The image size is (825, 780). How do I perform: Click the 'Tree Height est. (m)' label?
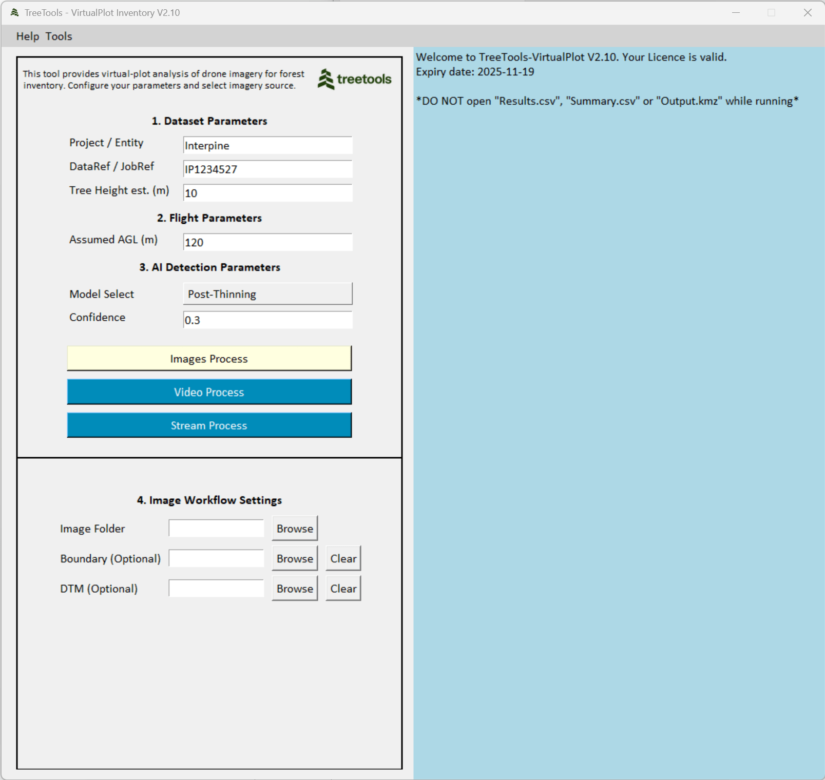tap(119, 190)
